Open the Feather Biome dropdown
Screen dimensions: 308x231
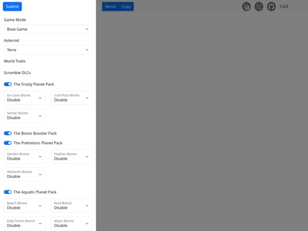[71, 156]
